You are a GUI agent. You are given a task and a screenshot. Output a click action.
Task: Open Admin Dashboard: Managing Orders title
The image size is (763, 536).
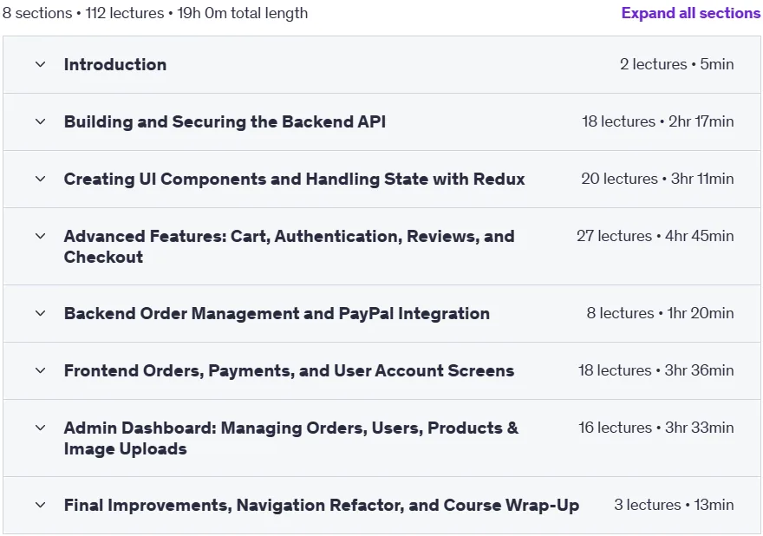click(291, 438)
